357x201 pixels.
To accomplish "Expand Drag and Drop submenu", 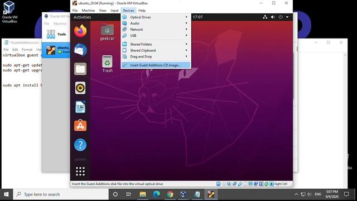I will pyautogui.click(x=156, y=56).
